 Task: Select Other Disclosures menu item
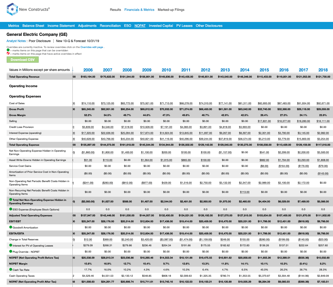pyautogui.click(x=209, y=26)
